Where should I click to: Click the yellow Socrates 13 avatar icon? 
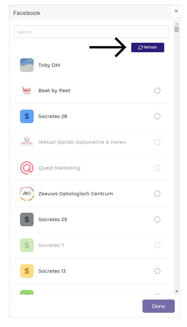[27, 271]
